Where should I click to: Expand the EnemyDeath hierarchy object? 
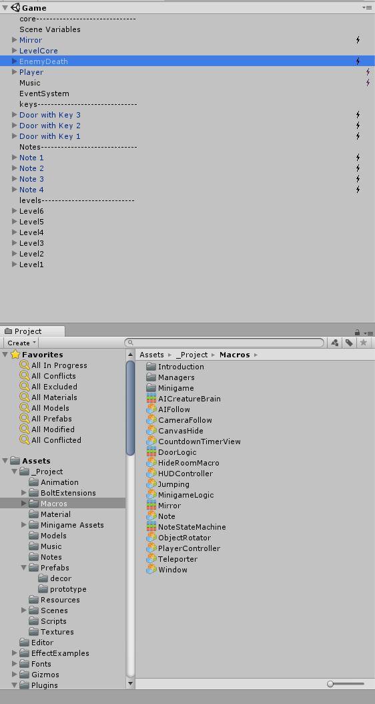point(15,61)
